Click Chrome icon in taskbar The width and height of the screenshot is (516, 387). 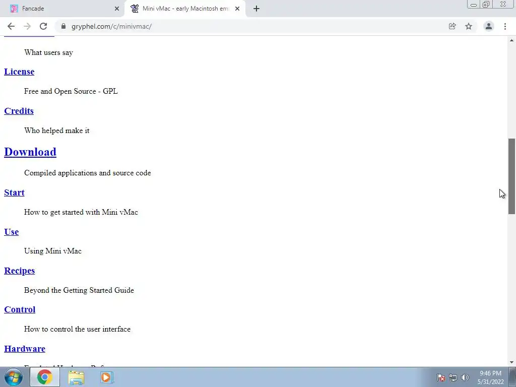click(x=45, y=377)
